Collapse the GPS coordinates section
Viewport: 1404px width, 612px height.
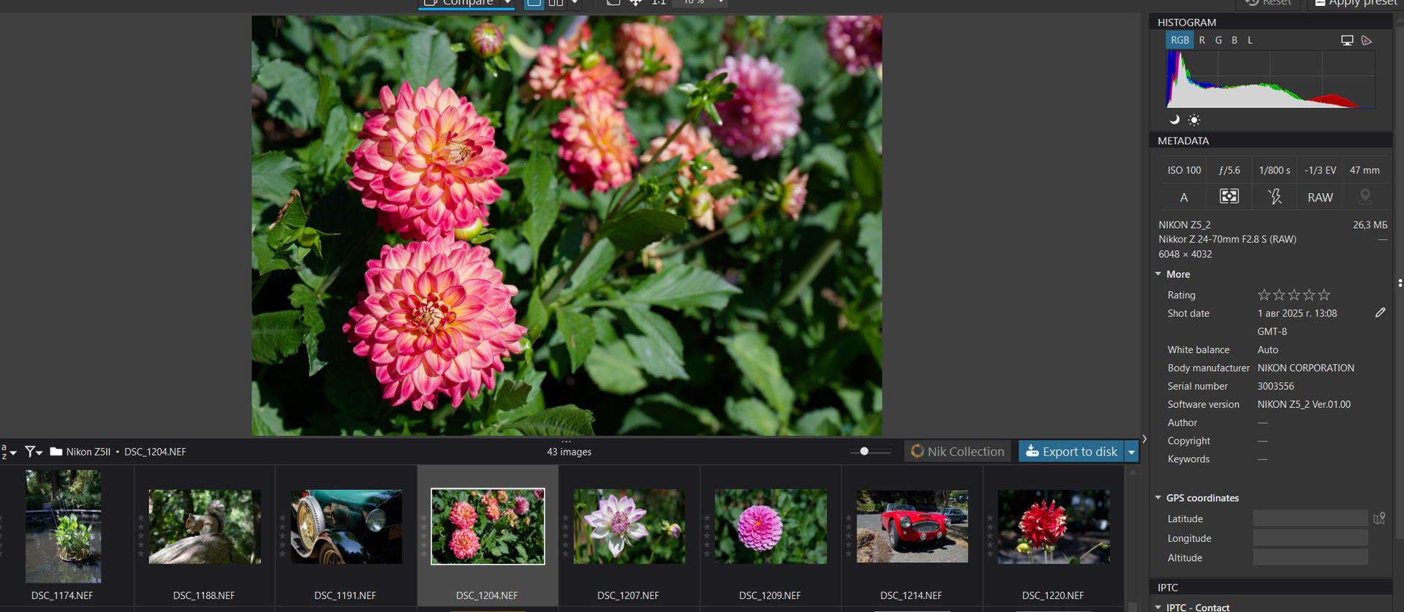(x=1158, y=498)
